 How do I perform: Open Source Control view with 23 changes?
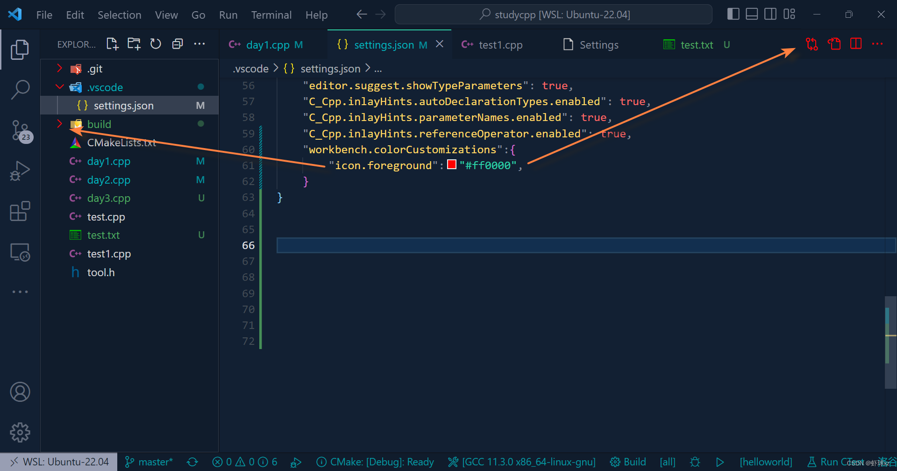click(21, 131)
